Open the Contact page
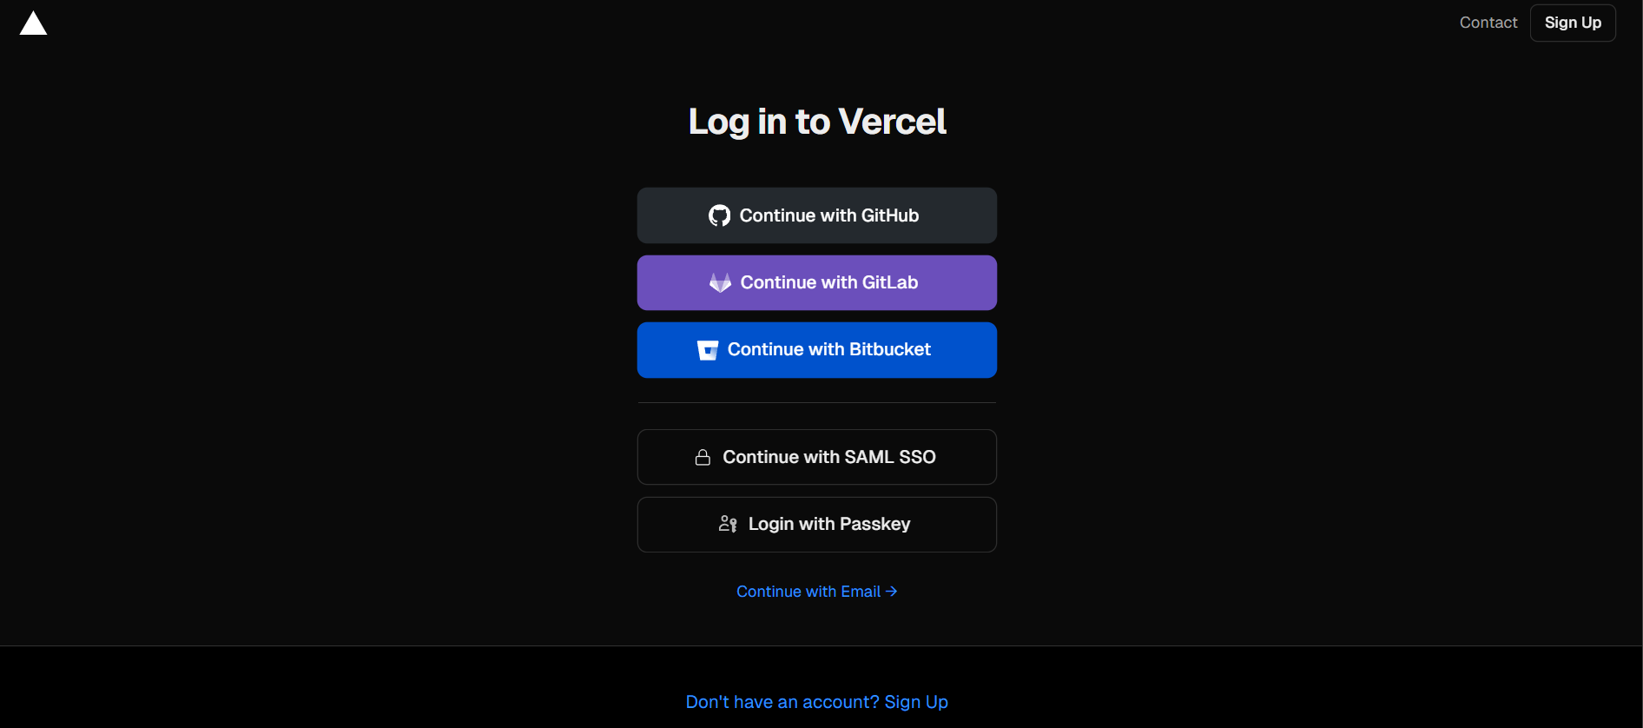Viewport: 1643px width, 728px height. (x=1488, y=23)
